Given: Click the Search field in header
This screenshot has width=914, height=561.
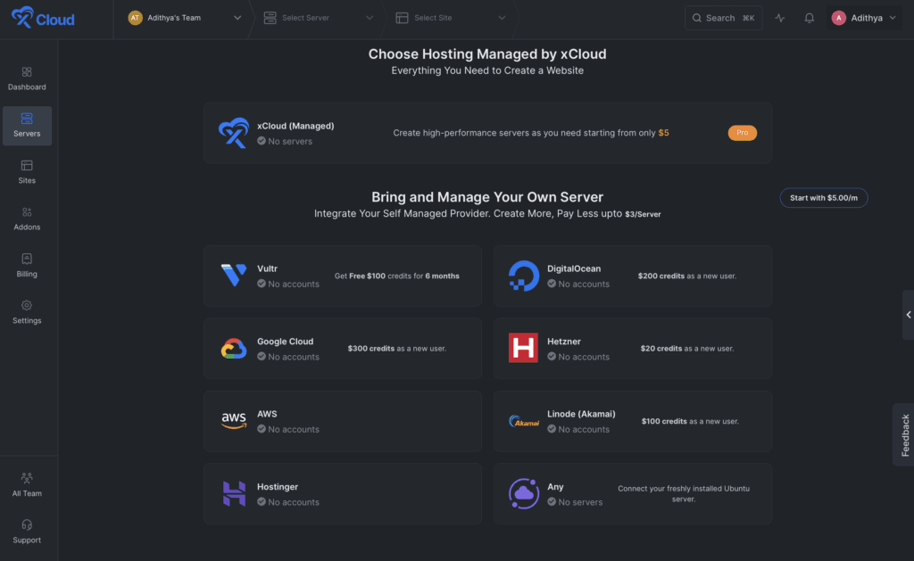Looking at the screenshot, I should point(723,18).
